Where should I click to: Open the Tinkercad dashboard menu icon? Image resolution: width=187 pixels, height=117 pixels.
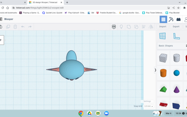click(1, 19)
